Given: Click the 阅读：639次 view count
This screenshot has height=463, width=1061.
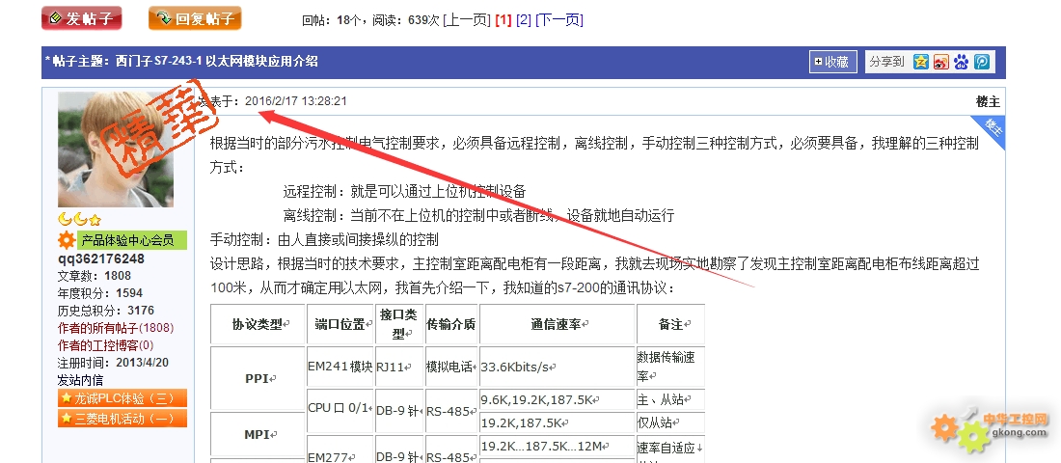Looking at the screenshot, I should (405, 20).
